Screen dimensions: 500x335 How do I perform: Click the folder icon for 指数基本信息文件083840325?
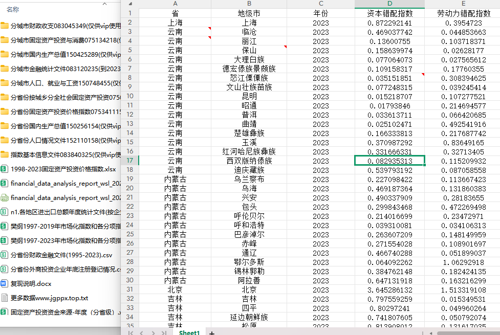[5, 155]
